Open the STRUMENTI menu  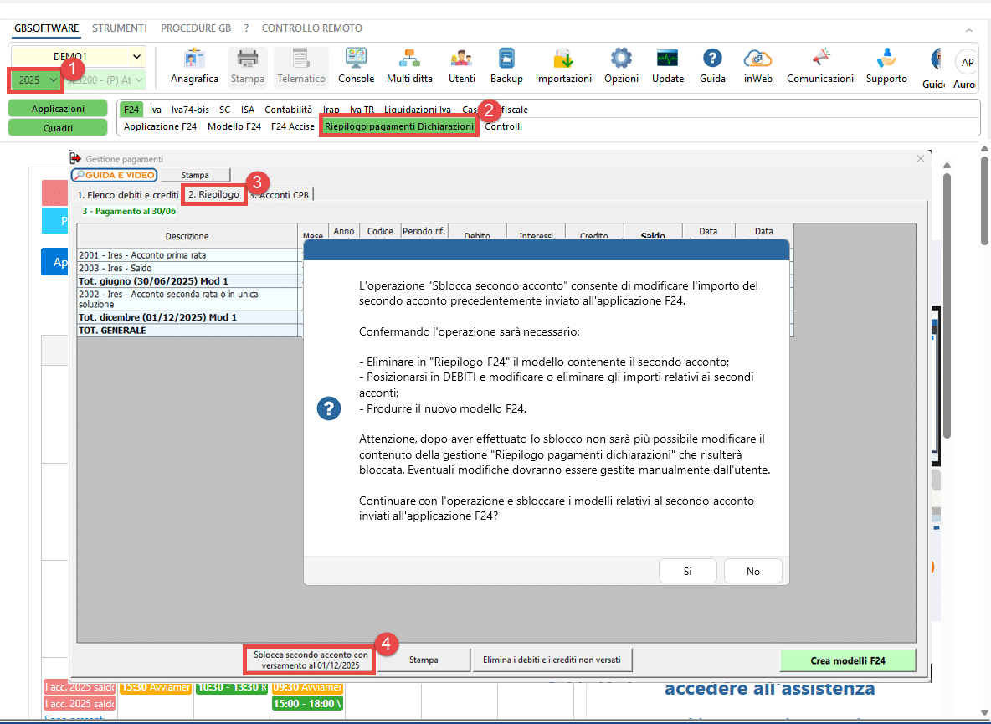(119, 28)
